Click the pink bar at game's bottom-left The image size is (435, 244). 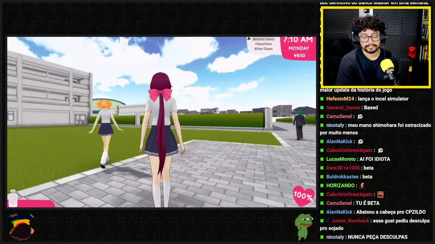[x=31, y=203]
